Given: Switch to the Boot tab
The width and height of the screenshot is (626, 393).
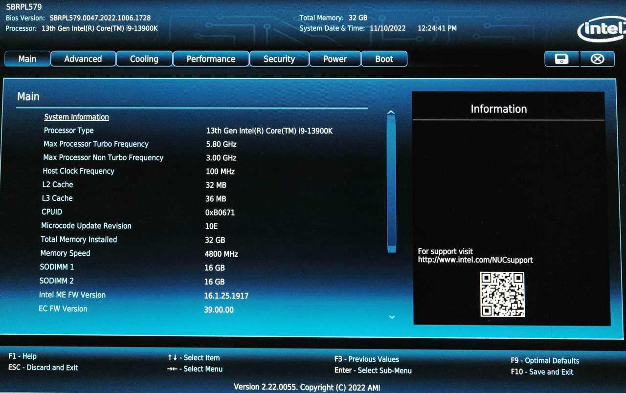Looking at the screenshot, I should [384, 59].
